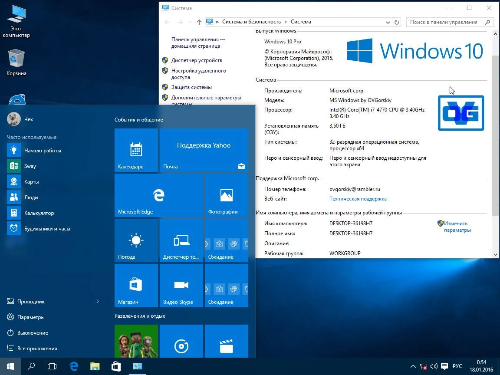The height and width of the screenshot is (375, 500).
Task: Click the Windows Start button
Action: [x=10, y=366]
